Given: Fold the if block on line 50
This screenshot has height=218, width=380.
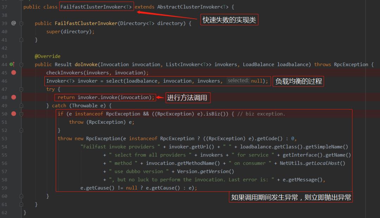Looking at the screenshot, I should point(21,114).
